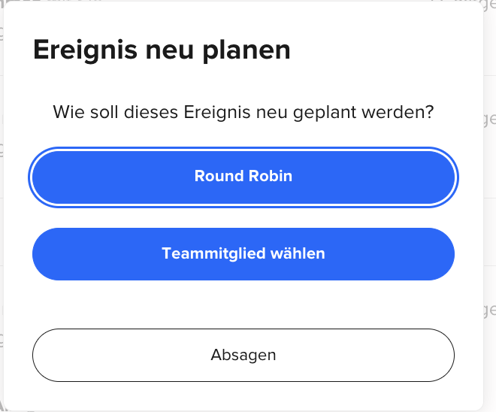Screen dimensions: 496x412
Task: Select Round Robin to reschedule the event
Action: (x=243, y=177)
